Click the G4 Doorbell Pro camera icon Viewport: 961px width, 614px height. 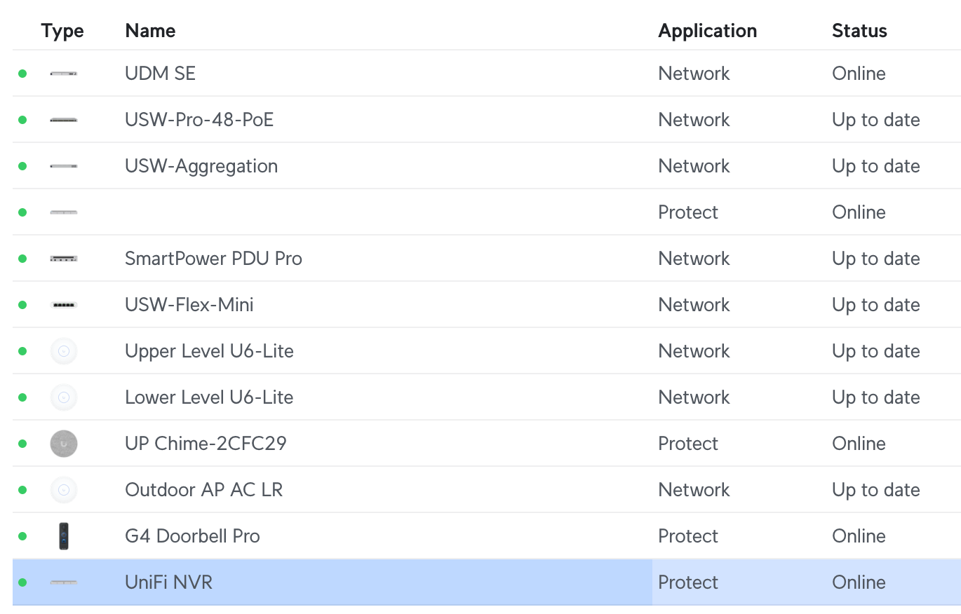pyautogui.click(x=64, y=536)
